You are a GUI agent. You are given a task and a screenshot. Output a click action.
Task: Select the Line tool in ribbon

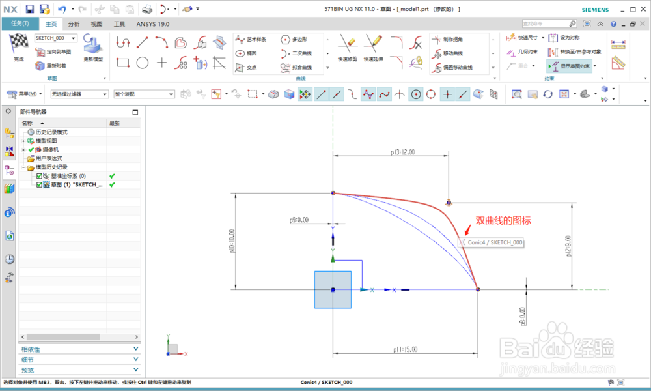[x=143, y=42]
